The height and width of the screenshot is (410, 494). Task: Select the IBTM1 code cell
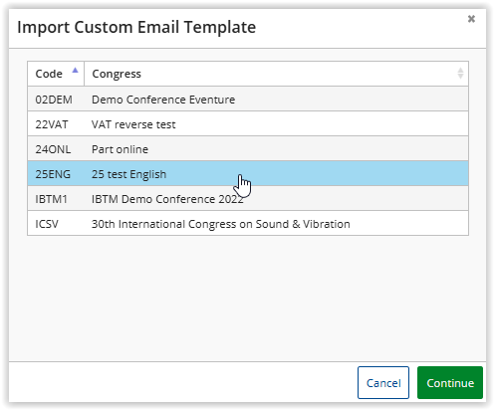pos(52,199)
